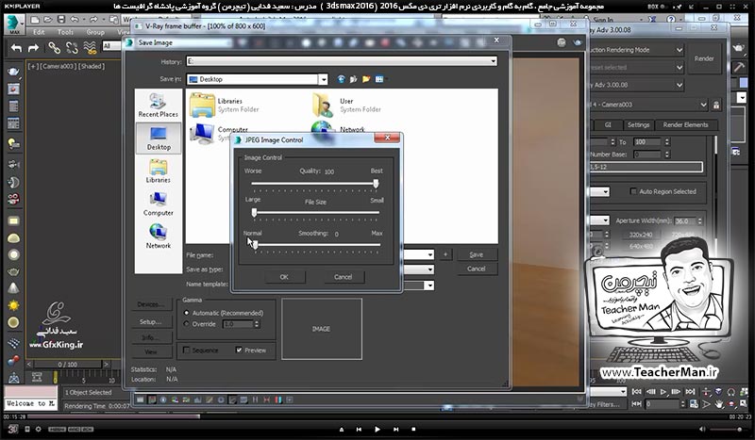Open the File name dropdown arrow
The height and width of the screenshot is (440, 755).
click(x=430, y=255)
